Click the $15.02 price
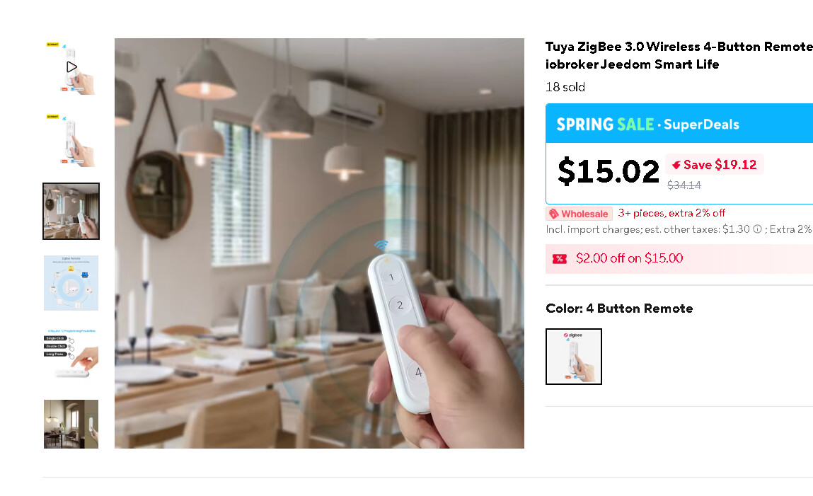The image size is (813, 496). coord(608,171)
